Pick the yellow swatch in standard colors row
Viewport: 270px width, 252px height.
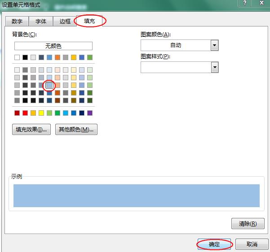pos(41,113)
